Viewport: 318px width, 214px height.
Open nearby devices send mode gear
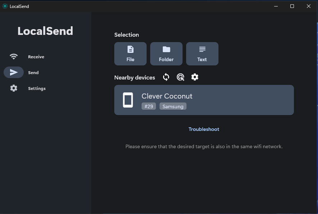tap(195, 77)
